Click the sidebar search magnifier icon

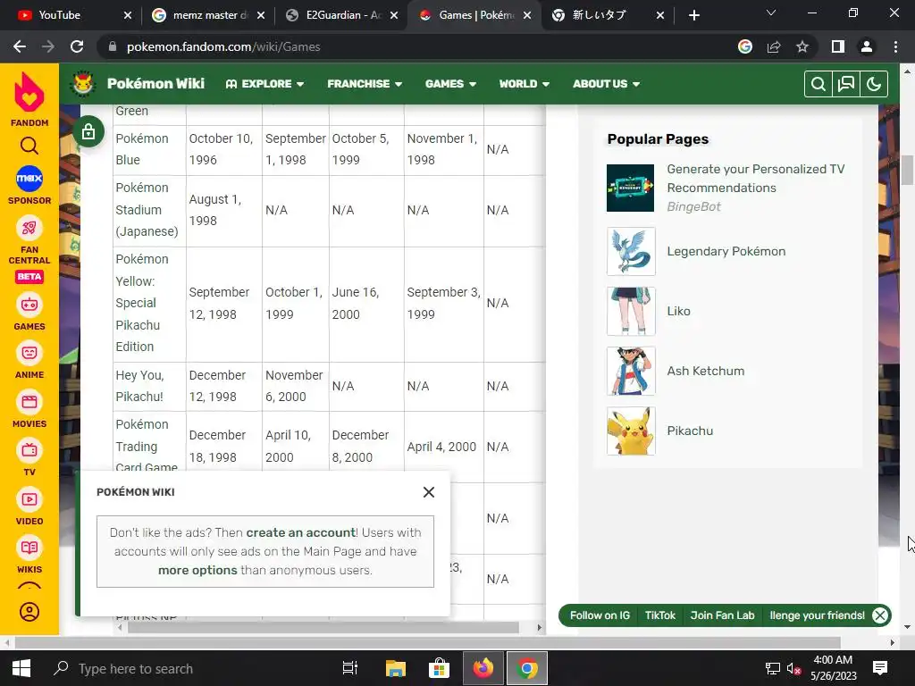pos(29,146)
